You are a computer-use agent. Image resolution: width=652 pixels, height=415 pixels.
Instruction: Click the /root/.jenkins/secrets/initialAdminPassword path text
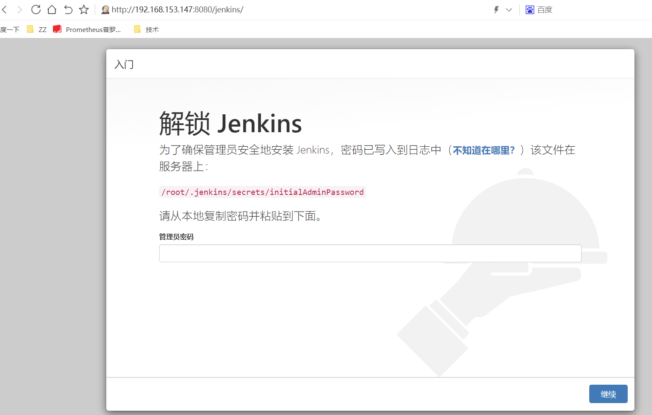click(x=262, y=192)
